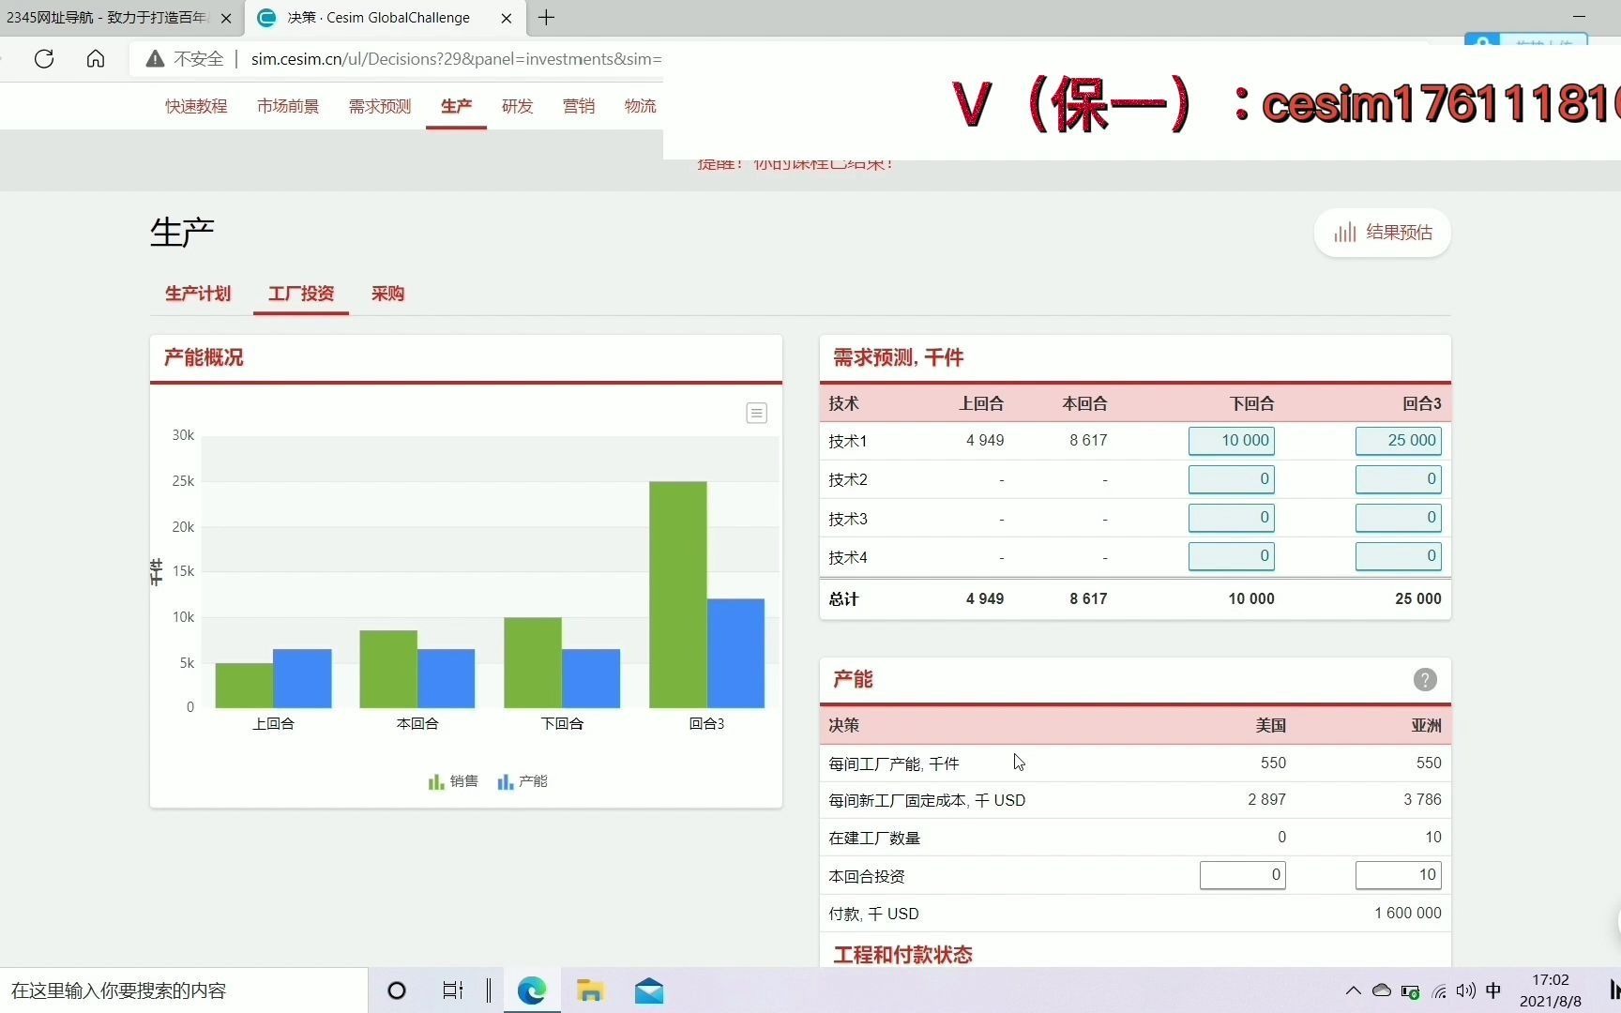The width and height of the screenshot is (1621, 1013).
Task: Open File Explorer from the taskbar
Action: (x=590, y=990)
